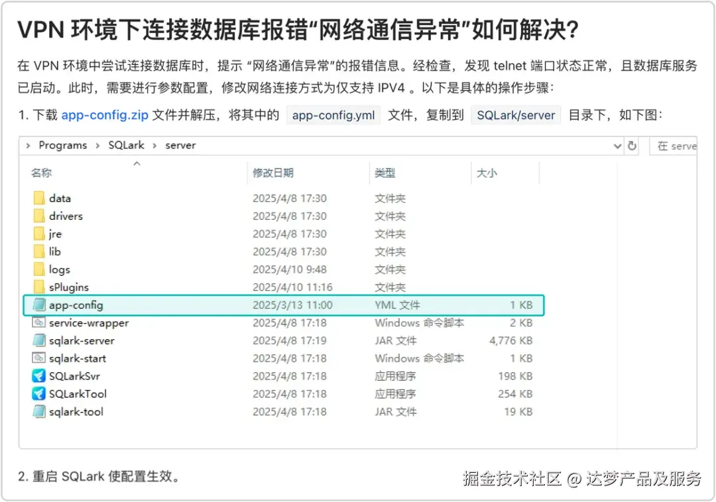Click the SQLark/server inline code label

[x=516, y=115]
